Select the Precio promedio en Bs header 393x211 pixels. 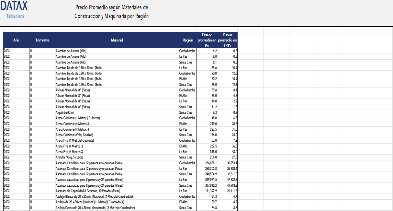207,40
